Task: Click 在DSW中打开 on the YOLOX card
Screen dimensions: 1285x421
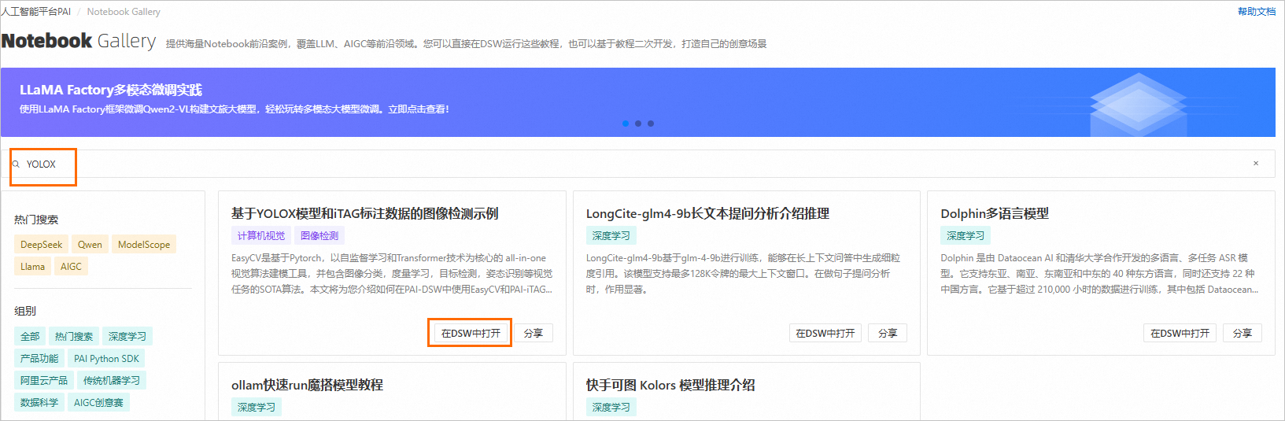Action: click(471, 334)
